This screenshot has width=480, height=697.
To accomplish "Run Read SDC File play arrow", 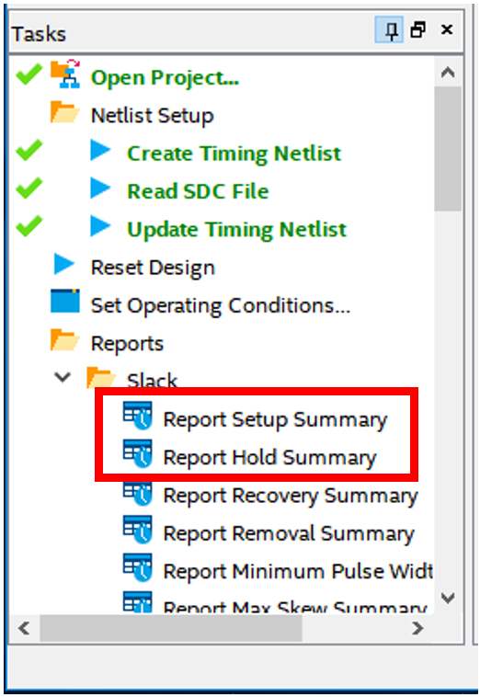I will [100, 188].
